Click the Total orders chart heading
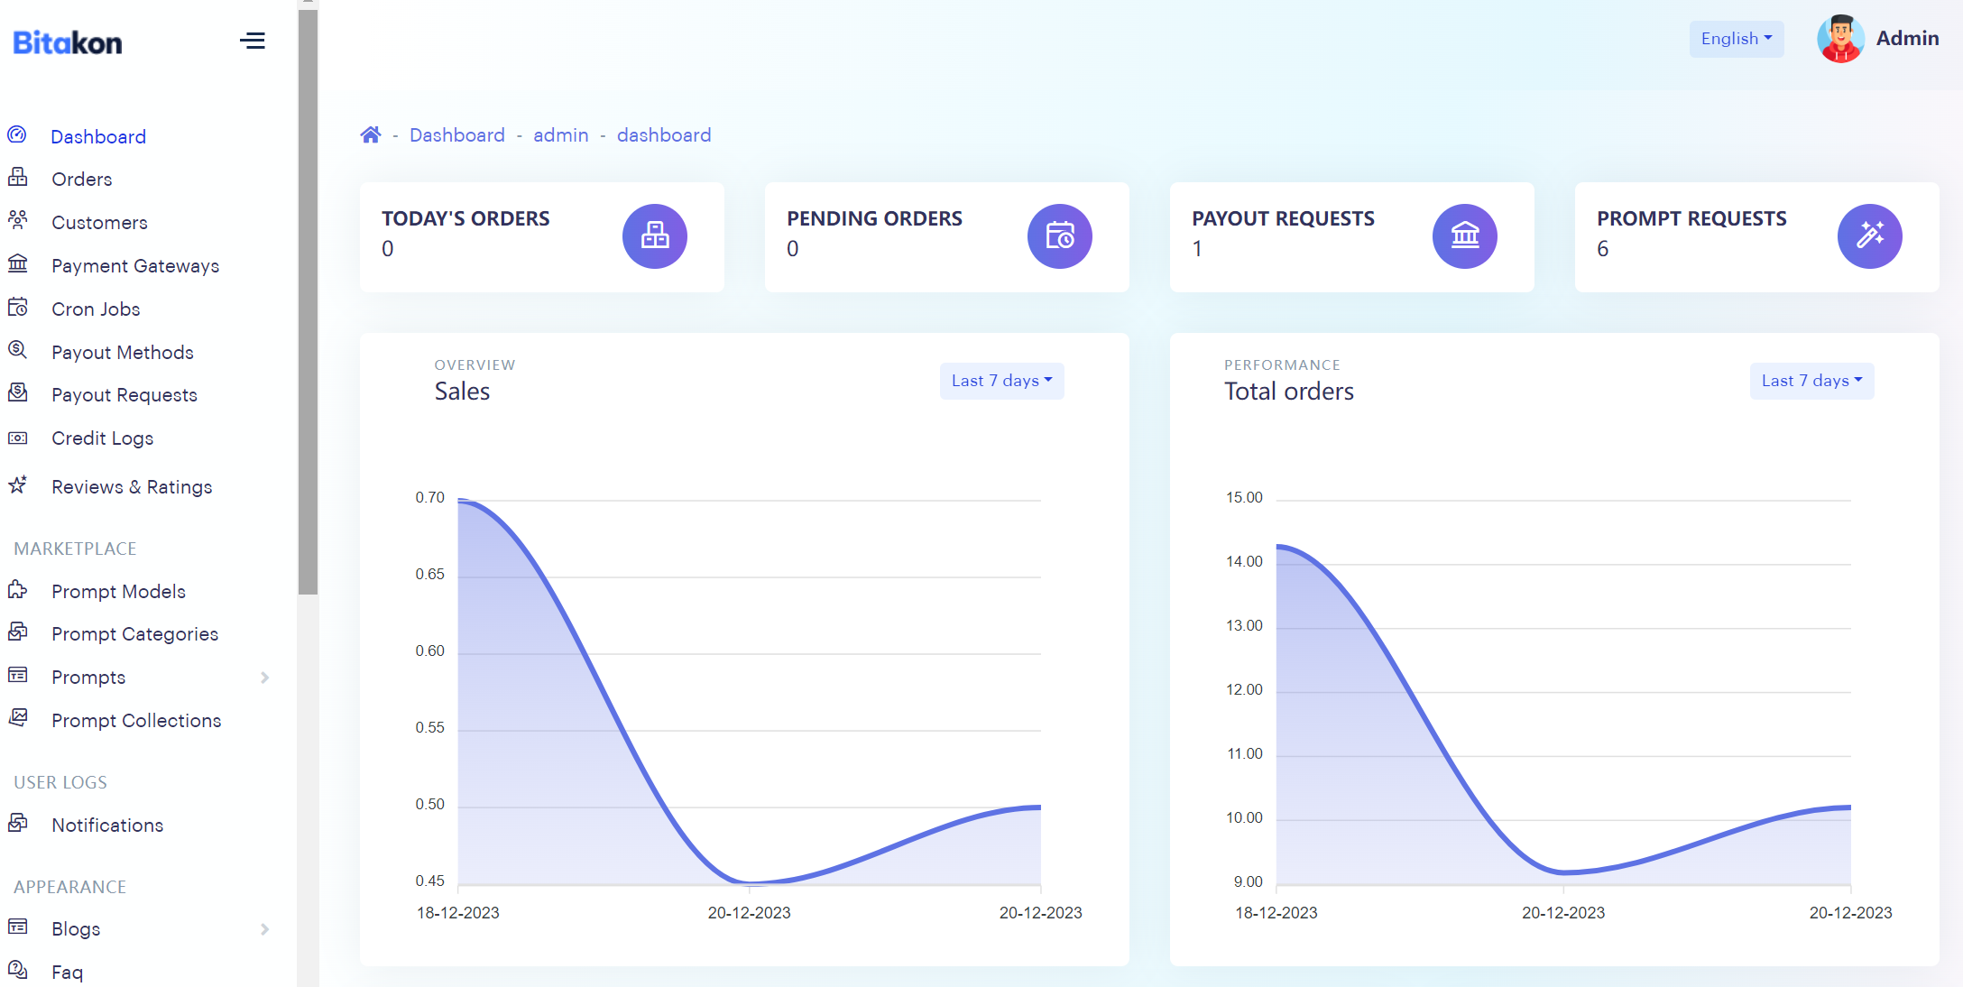The width and height of the screenshot is (1963, 987). (x=1289, y=391)
